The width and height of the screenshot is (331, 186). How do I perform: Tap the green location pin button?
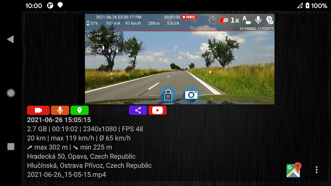[x=79, y=110]
